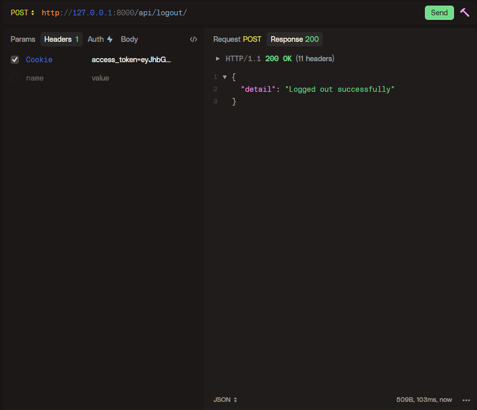
Task: Open the POST method dropdown
Action: click(22, 13)
